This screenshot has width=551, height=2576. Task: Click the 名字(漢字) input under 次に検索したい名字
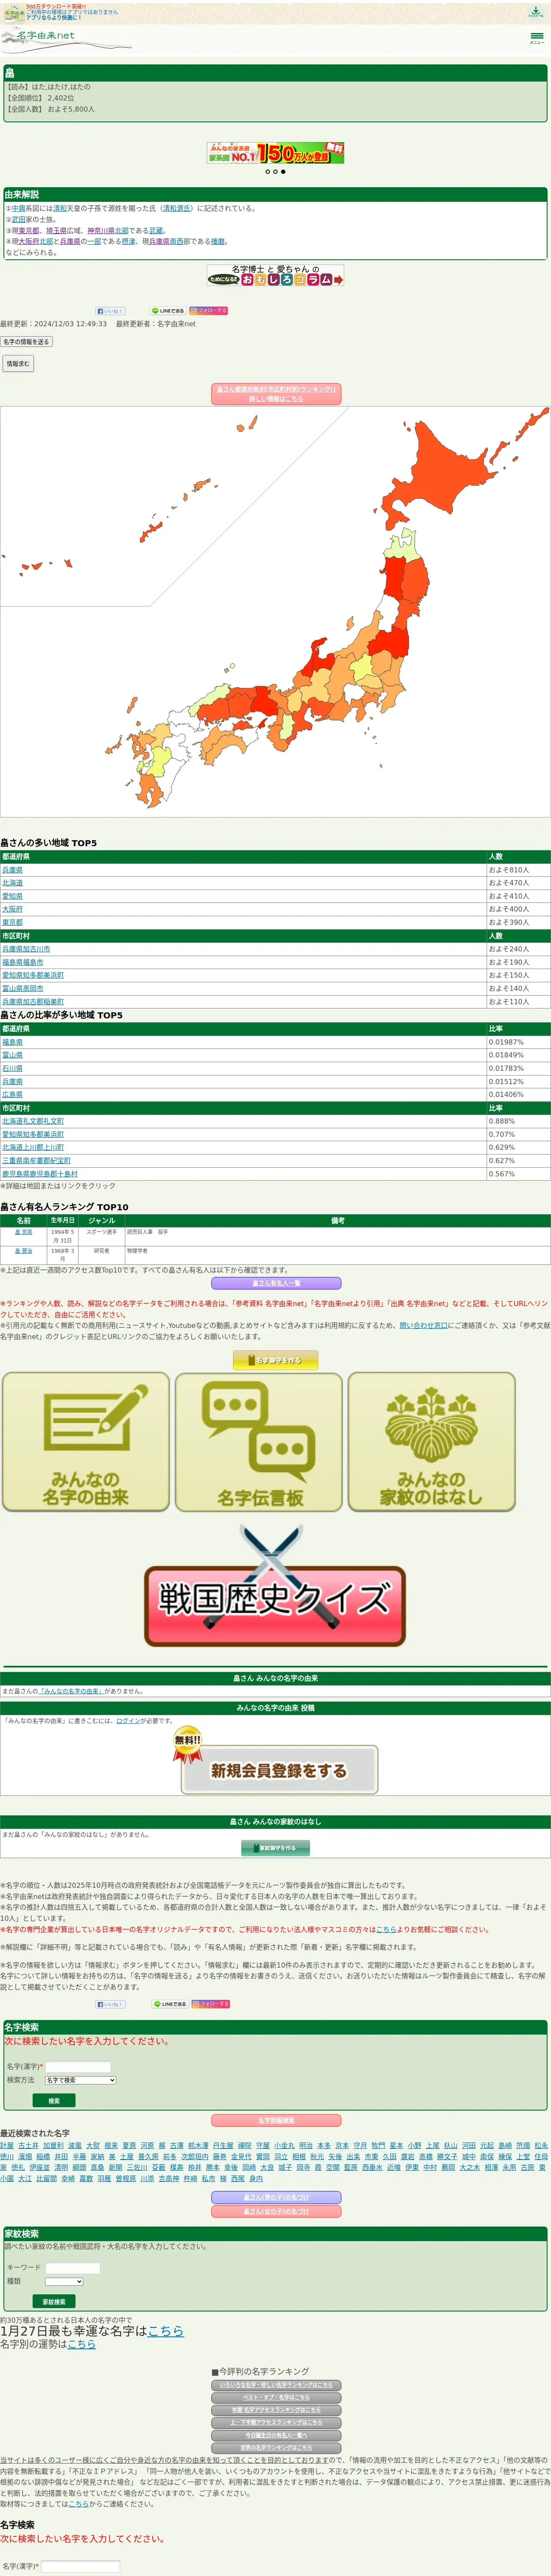(78, 2066)
